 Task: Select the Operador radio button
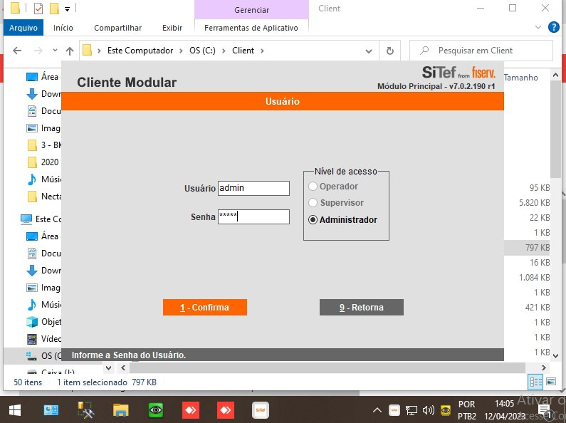coord(313,187)
